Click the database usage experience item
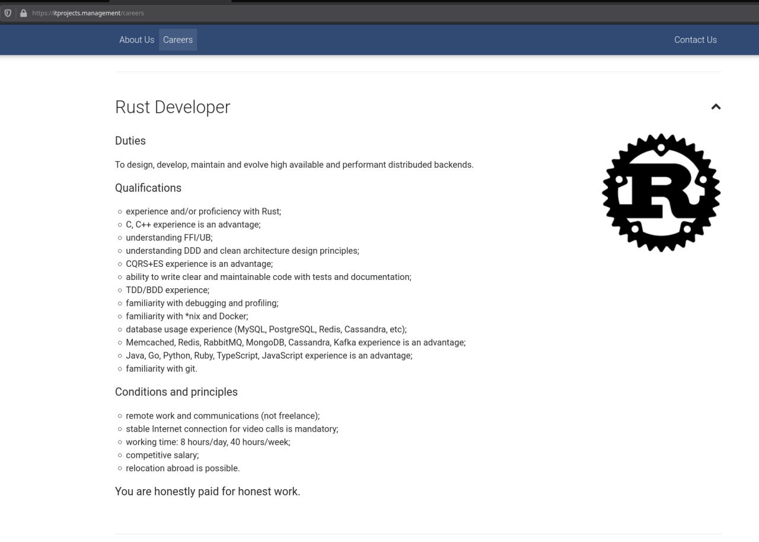The height and width of the screenshot is (542, 759). pos(266,329)
